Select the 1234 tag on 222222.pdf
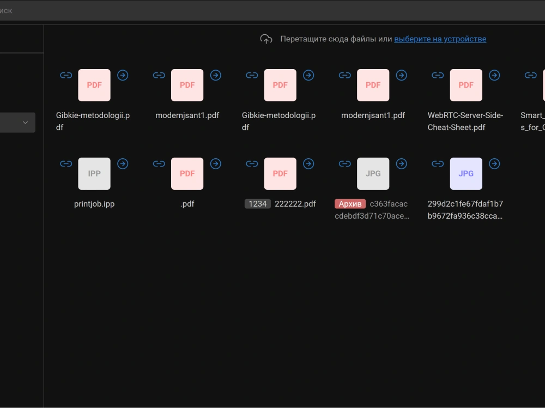Image resolution: width=545 pixels, height=408 pixels. point(258,203)
